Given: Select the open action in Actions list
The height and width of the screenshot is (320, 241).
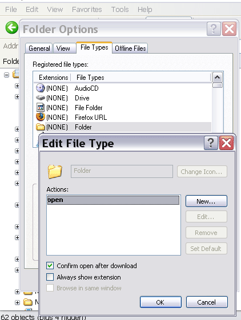Looking at the screenshot, I should point(113,200).
